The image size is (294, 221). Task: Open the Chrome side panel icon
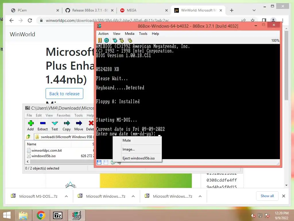[x=264, y=20]
